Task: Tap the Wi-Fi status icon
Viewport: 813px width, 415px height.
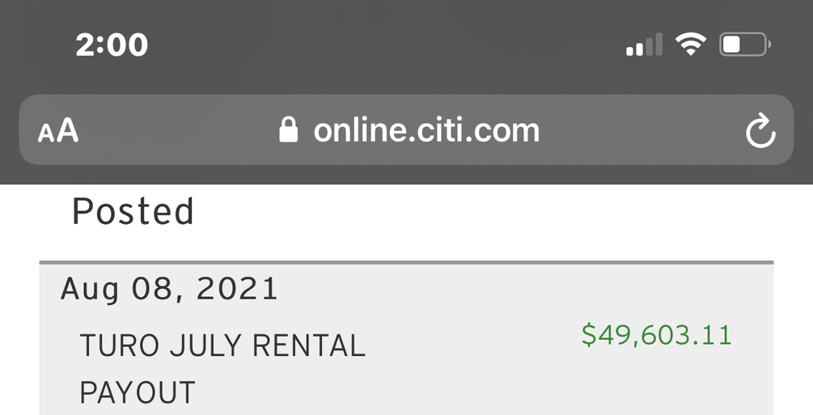Action: pyautogui.click(x=690, y=44)
